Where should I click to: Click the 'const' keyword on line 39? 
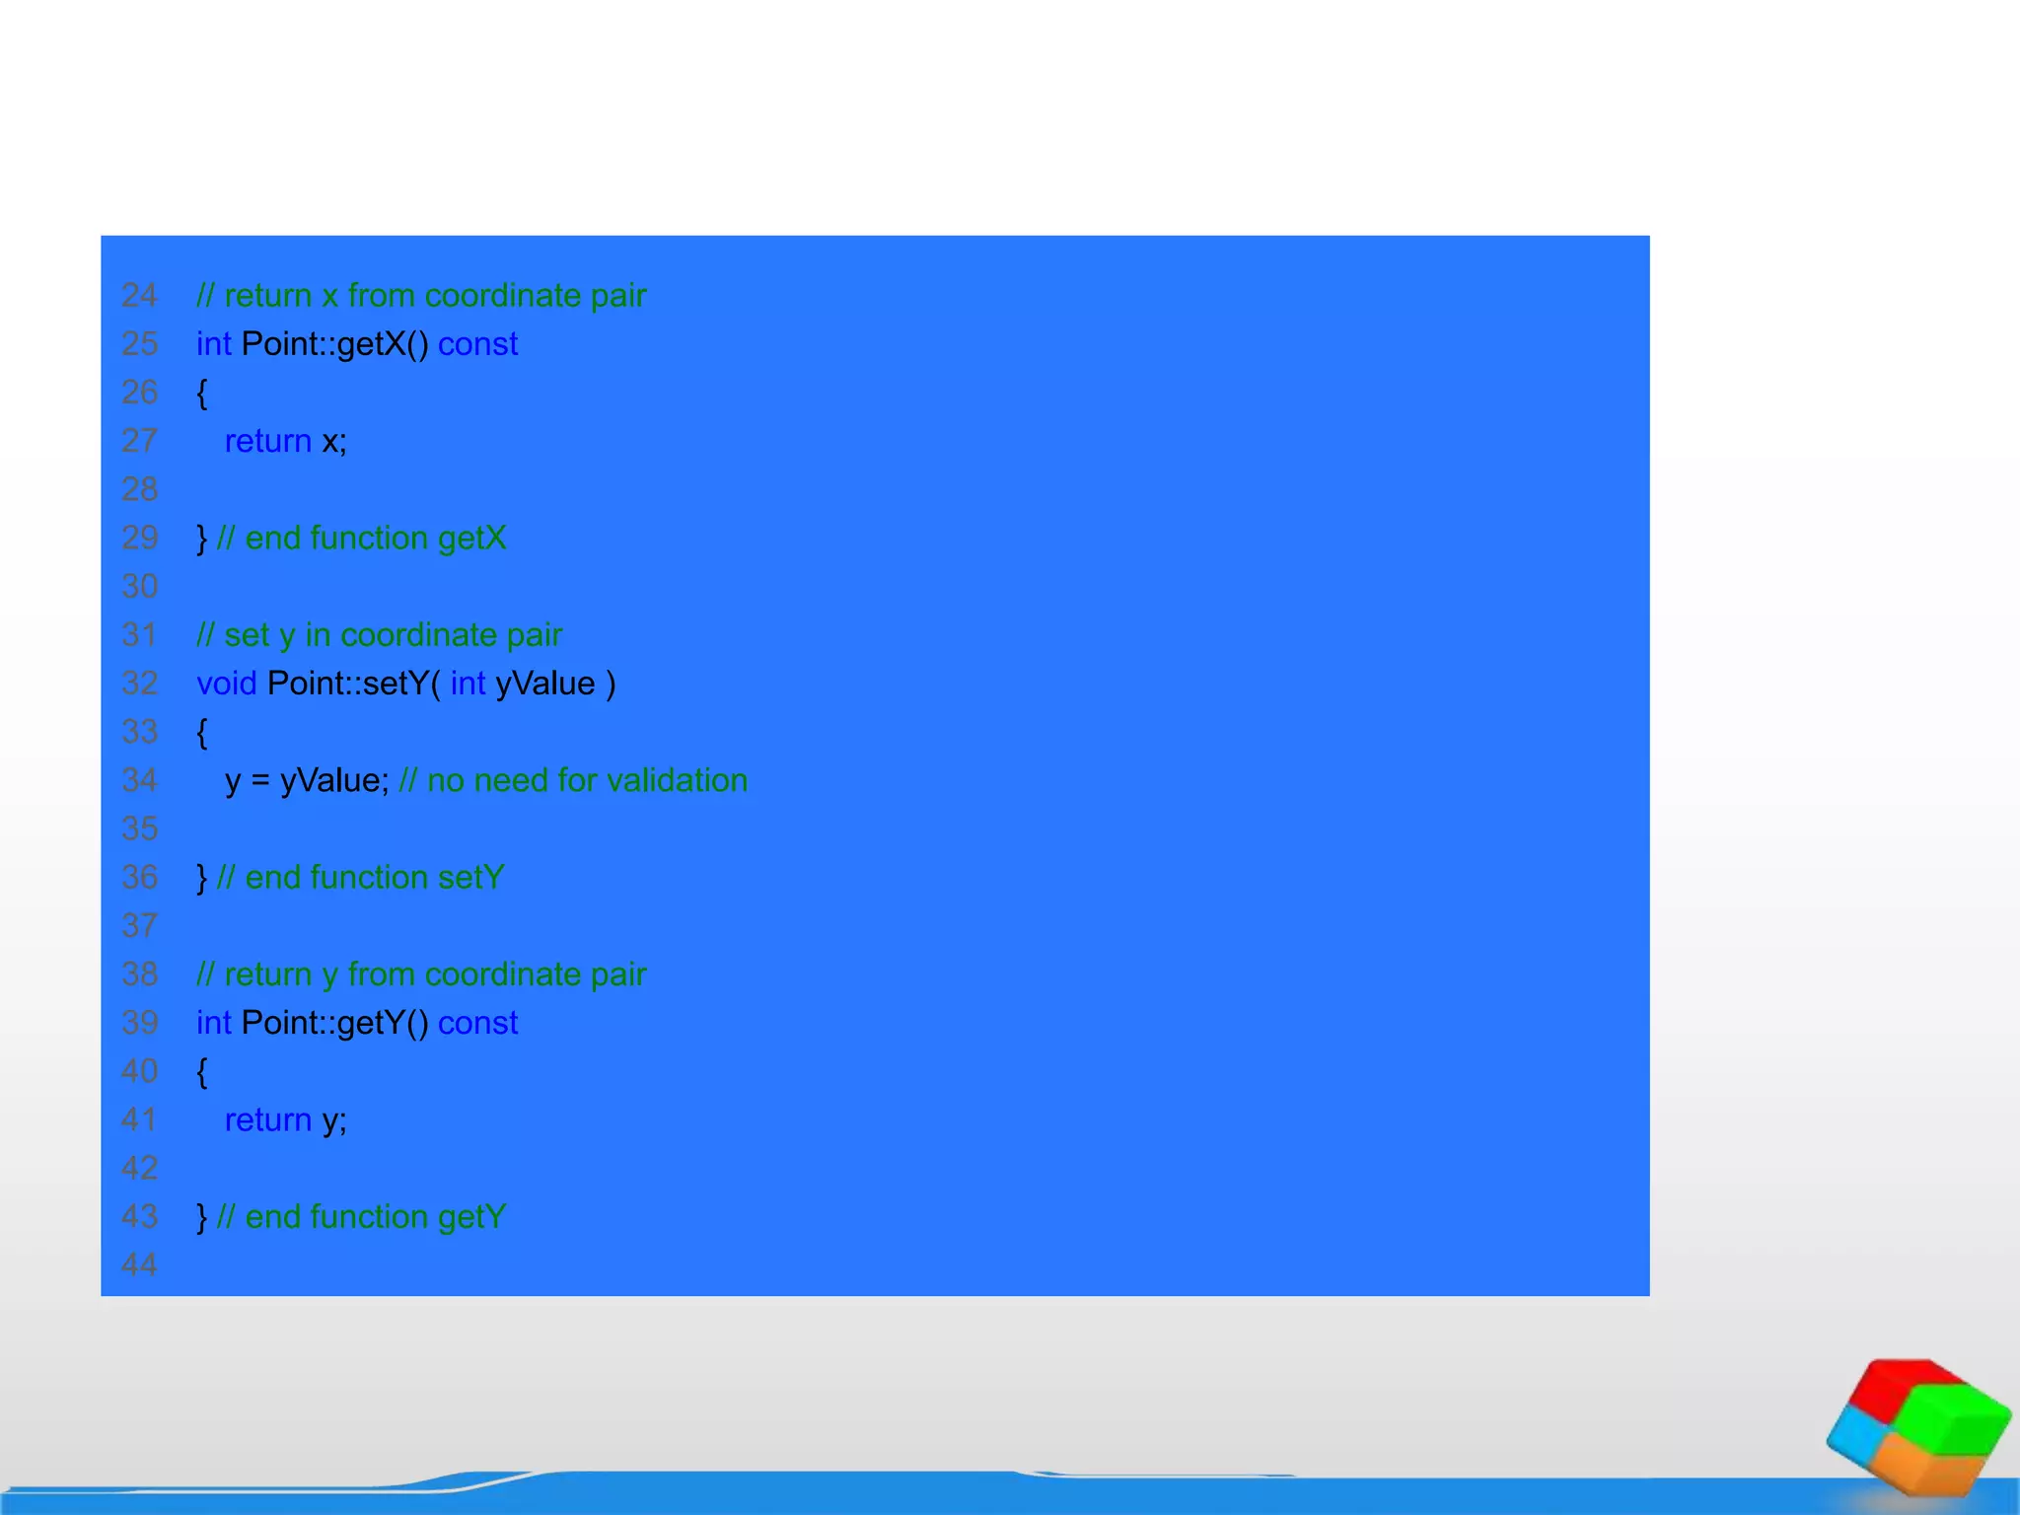pyautogui.click(x=477, y=1023)
